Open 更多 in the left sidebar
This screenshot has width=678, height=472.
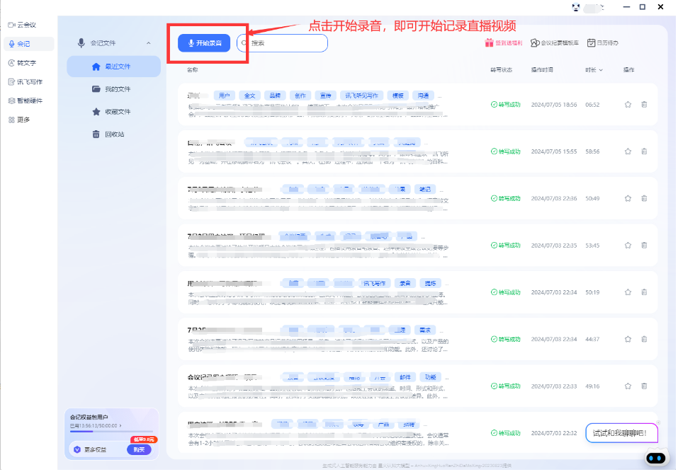point(19,120)
